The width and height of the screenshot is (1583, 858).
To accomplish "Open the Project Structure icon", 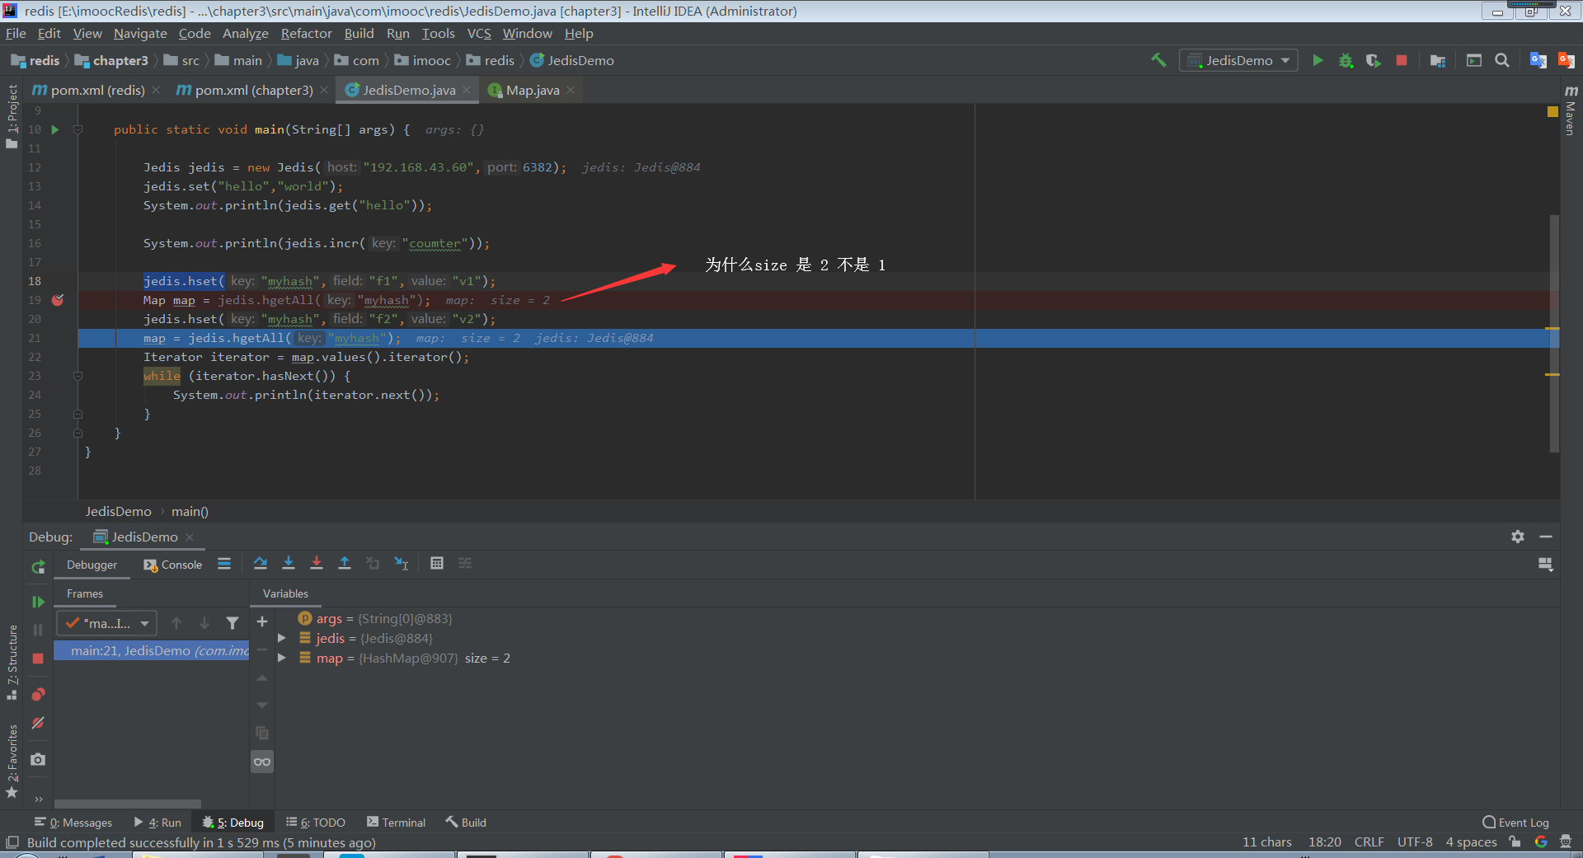I will click(x=1438, y=60).
